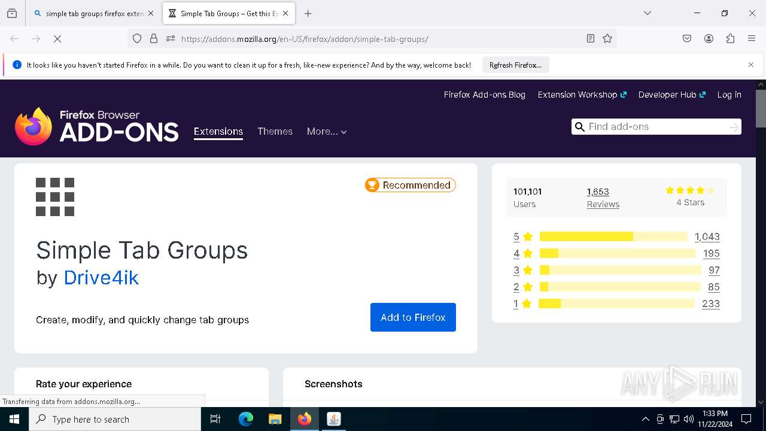Stop loading the current page
The width and height of the screenshot is (766, 431).
[x=57, y=39]
